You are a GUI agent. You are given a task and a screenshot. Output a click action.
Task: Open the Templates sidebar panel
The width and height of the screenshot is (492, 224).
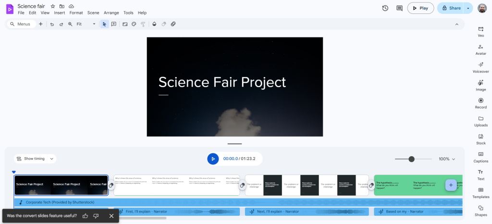[x=480, y=193]
